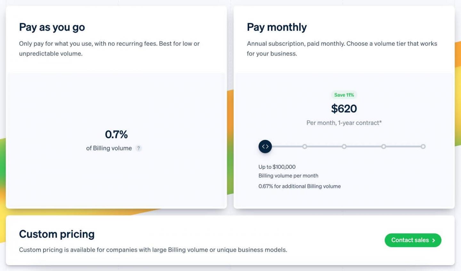The height and width of the screenshot is (271, 461).
Task: Select the third volume tier stop
Action: click(344, 147)
